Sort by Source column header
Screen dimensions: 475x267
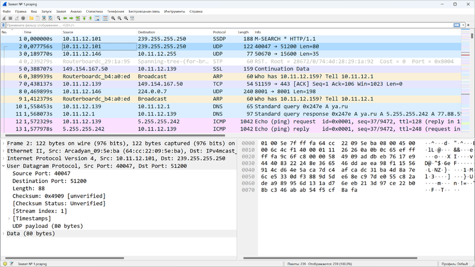99,32
